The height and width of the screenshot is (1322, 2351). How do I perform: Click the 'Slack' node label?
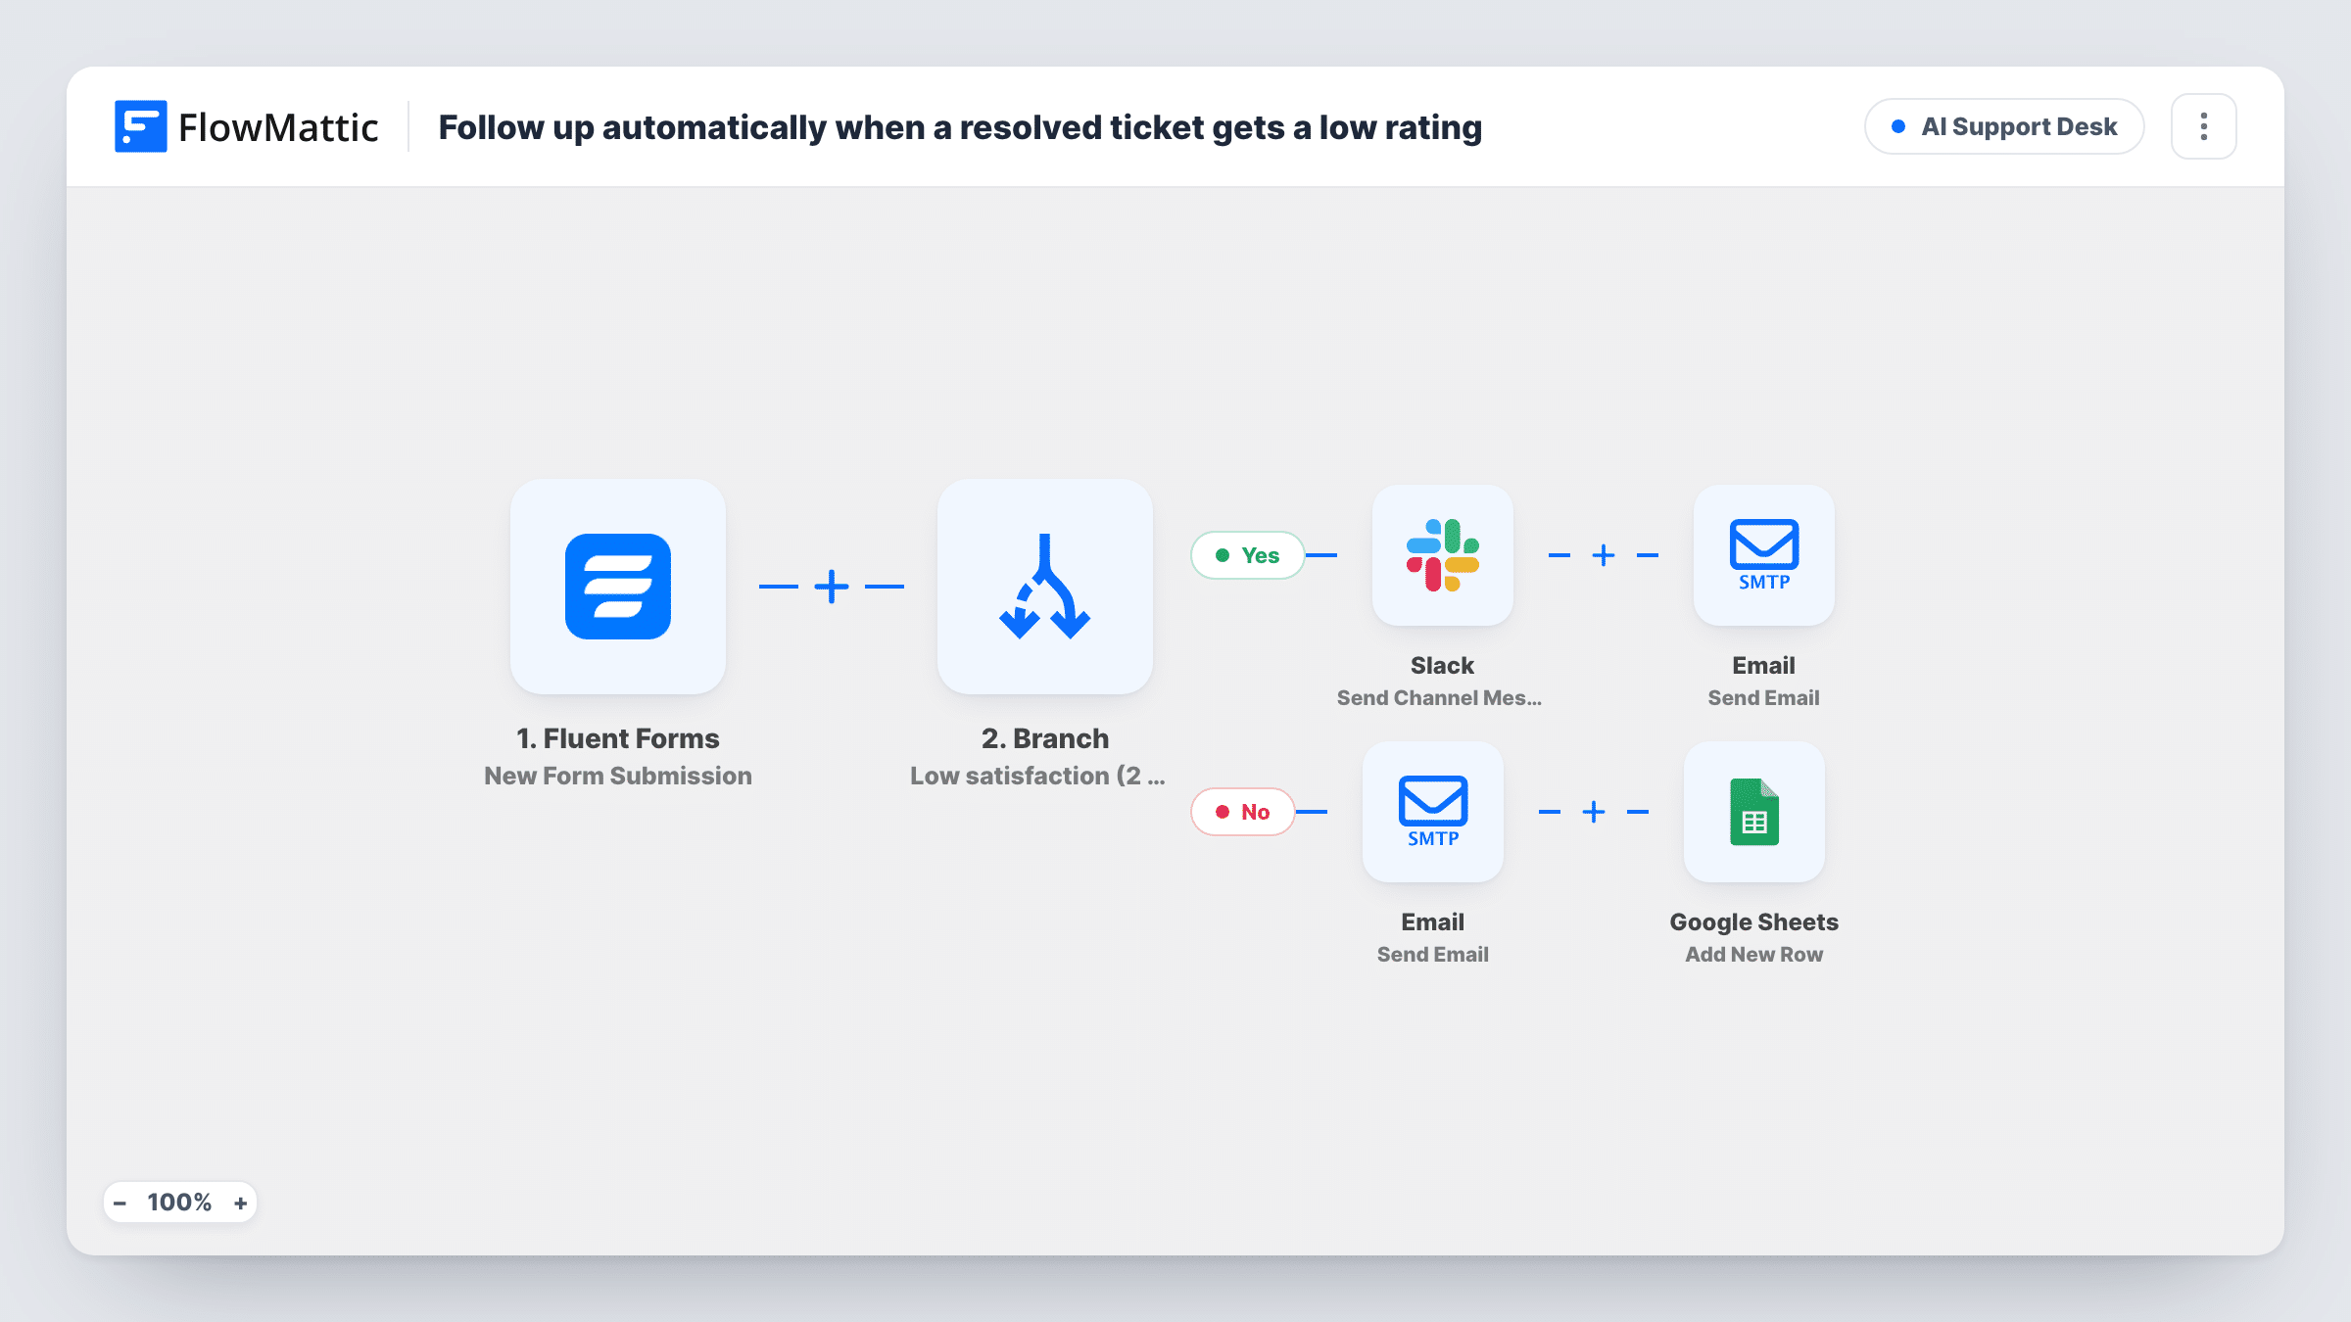[1442, 665]
